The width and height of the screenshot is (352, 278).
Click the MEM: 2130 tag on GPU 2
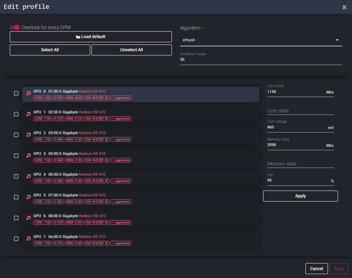(74, 139)
